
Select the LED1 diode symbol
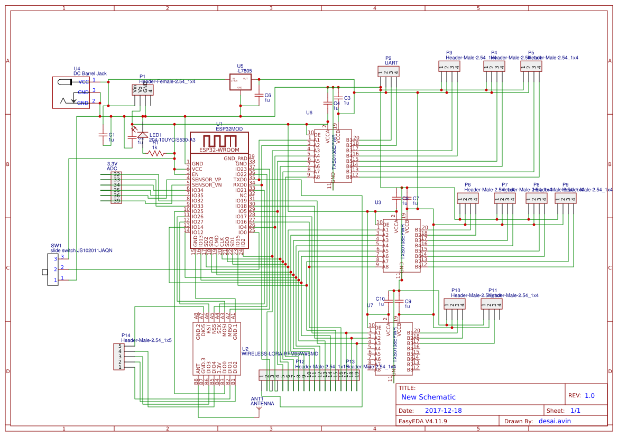click(x=143, y=134)
